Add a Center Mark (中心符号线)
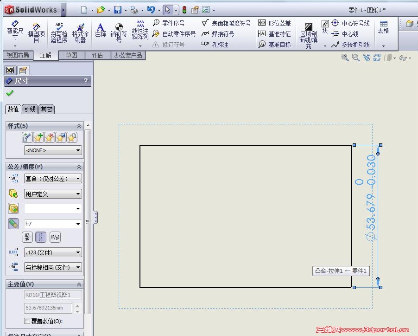 [x=350, y=23]
